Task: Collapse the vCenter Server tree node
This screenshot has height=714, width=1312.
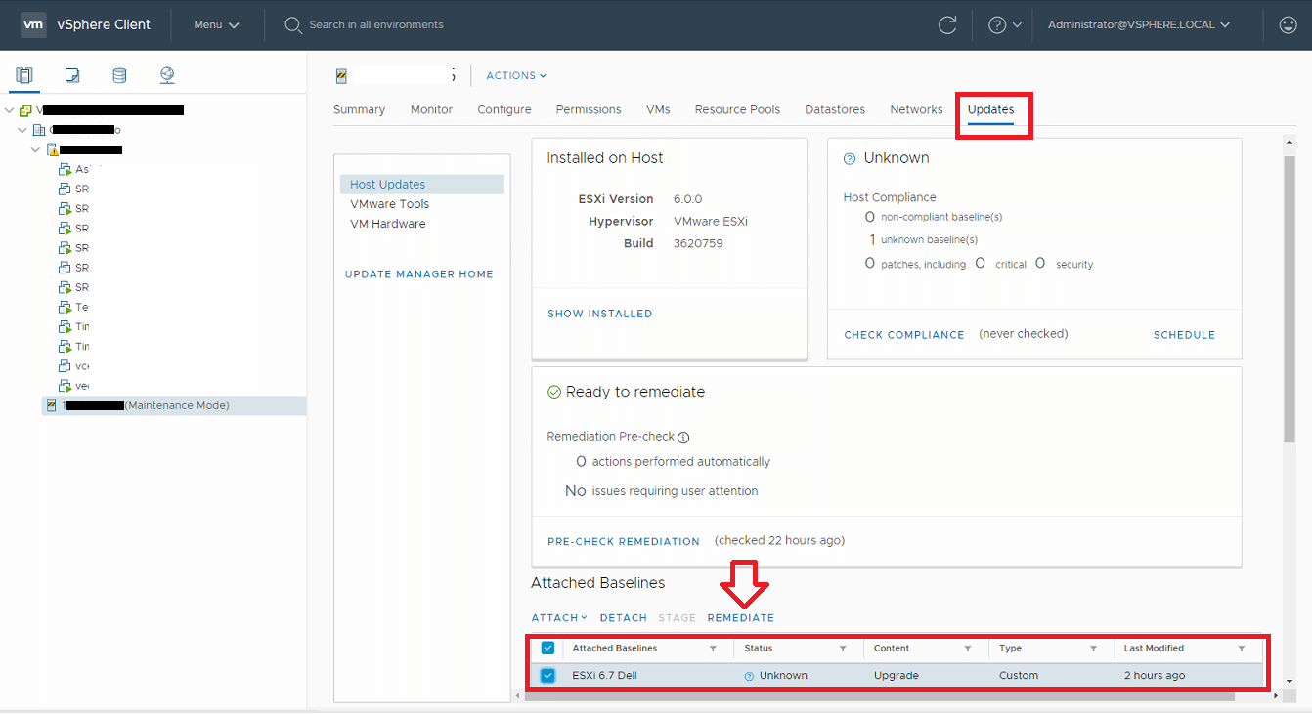Action: tap(10, 110)
